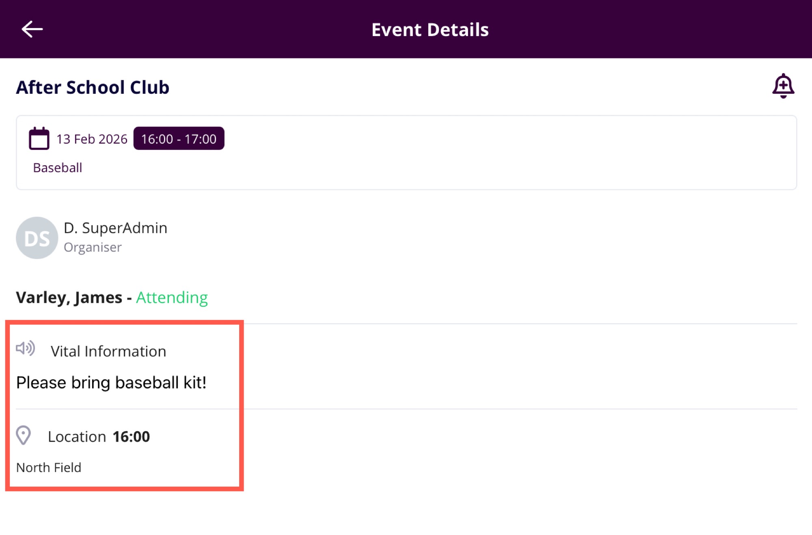Select the attendee name Varley, James
The height and width of the screenshot is (535, 812).
[69, 298]
